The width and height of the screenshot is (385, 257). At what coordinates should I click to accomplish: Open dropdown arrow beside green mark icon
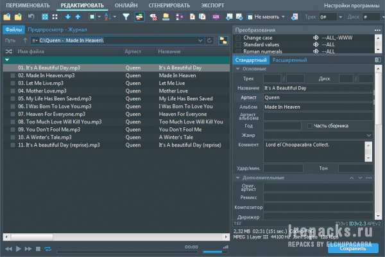(x=99, y=17)
